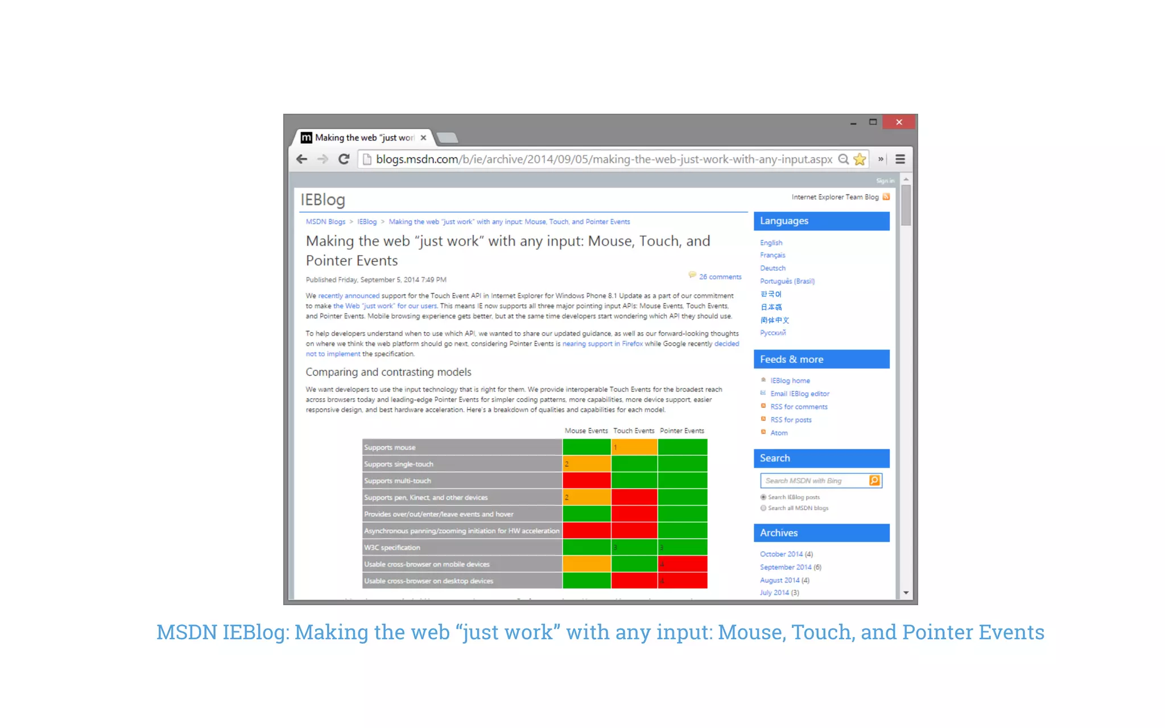Screen dimensions: 1165x728
Task: Go back with the browser back arrow
Action: [302, 160]
